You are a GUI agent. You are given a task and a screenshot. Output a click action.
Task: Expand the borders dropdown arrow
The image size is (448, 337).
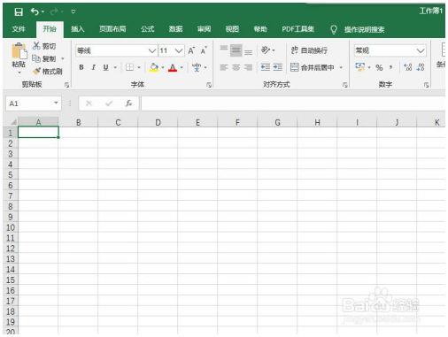(139, 67)
